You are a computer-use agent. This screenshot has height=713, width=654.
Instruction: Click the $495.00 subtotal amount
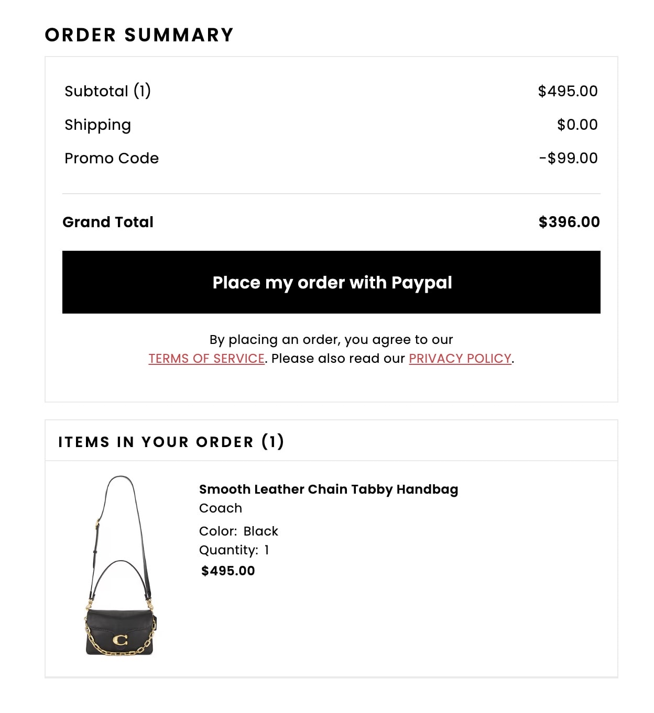click(568, 91)
